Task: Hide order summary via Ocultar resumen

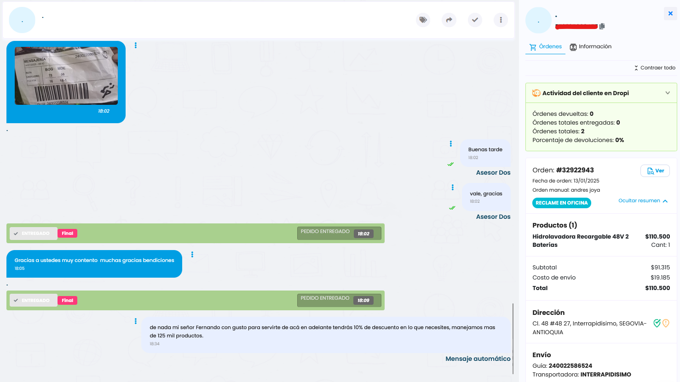Action: pyautogui.click(x=643, y=201)
